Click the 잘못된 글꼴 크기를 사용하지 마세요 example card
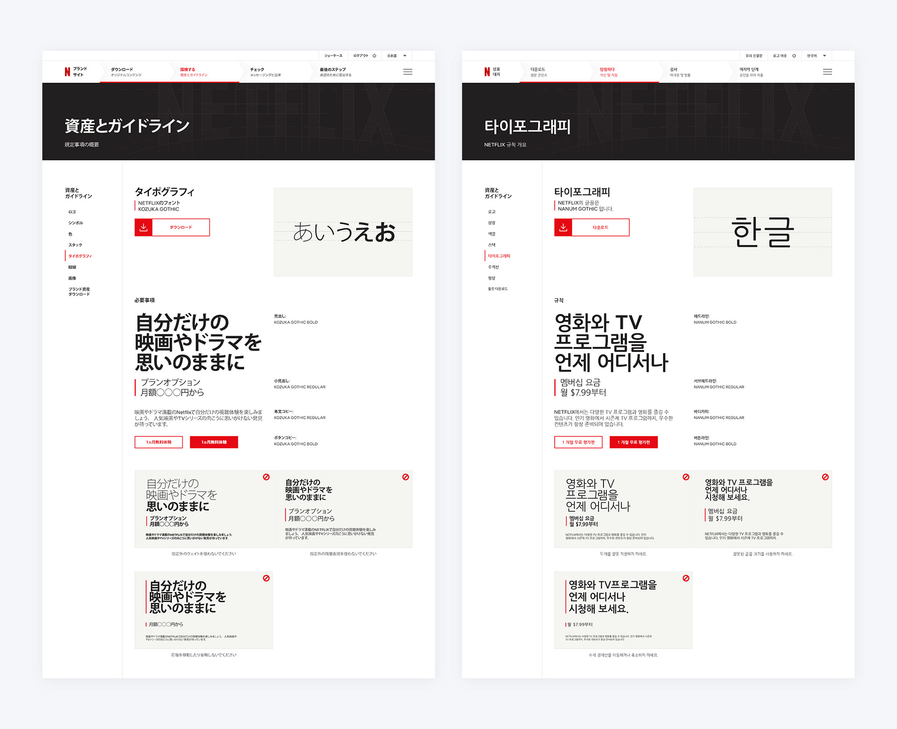 tap(762, 509)
